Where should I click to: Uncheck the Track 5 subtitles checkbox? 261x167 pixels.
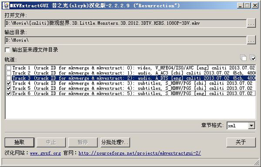tap(9, 89)
